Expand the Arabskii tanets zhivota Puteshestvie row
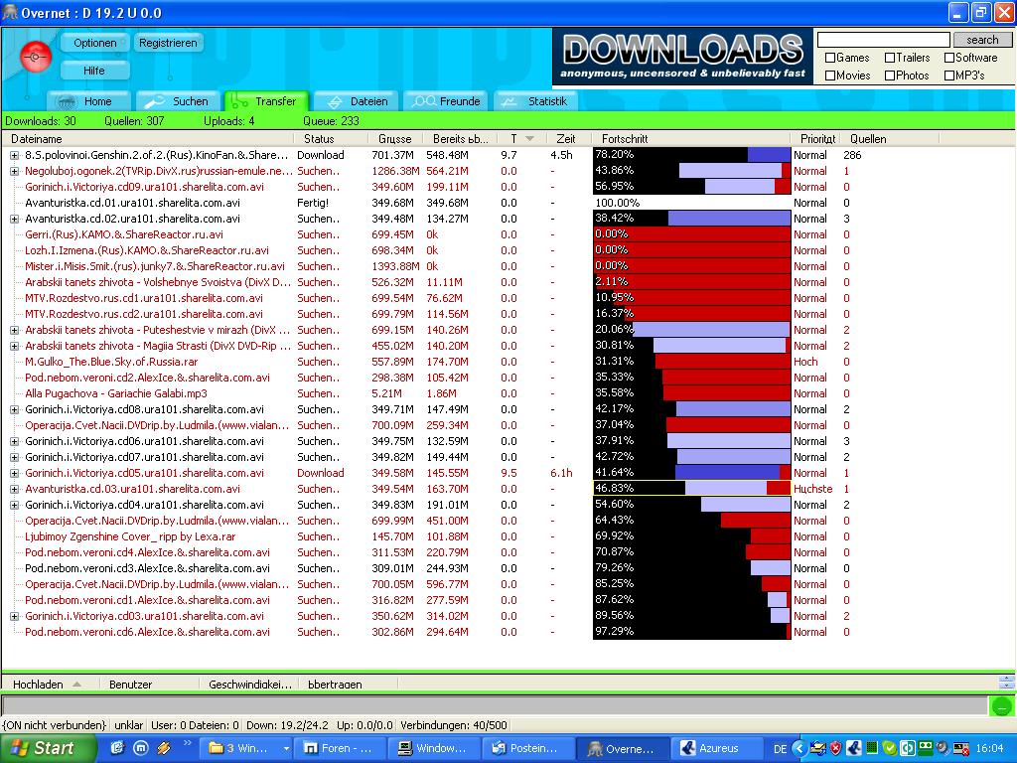 (x=14, y=330)
